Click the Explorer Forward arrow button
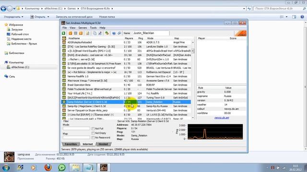The width and height of the screenshot is (307, 172). [10, 9]
